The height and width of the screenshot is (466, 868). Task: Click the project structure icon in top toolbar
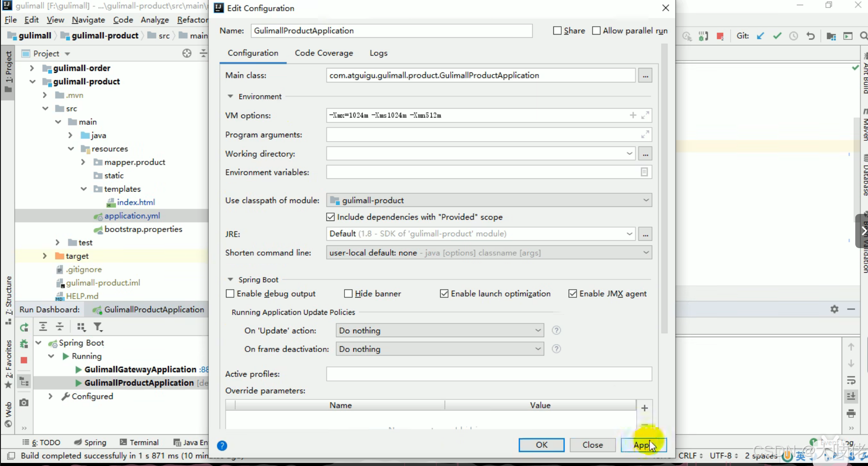831,36
